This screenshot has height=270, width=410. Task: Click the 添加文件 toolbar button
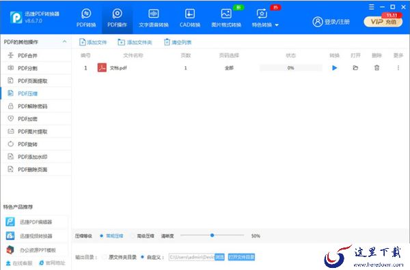[x=93, y=42]
